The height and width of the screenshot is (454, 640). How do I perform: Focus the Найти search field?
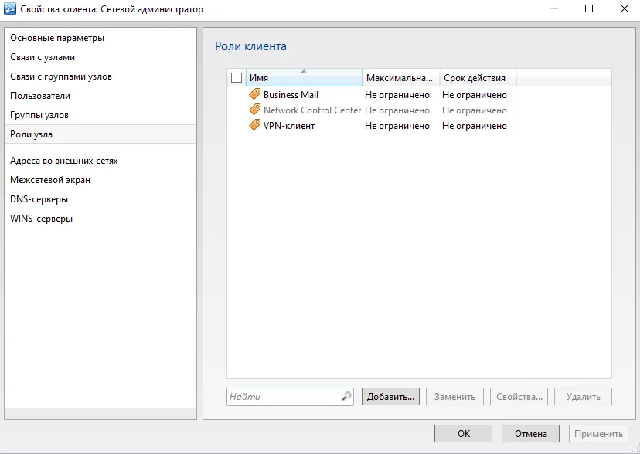tap(290, 397)
